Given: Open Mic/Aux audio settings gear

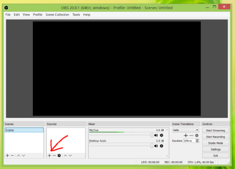Looking at the screenshot, I should click(161, 135).
